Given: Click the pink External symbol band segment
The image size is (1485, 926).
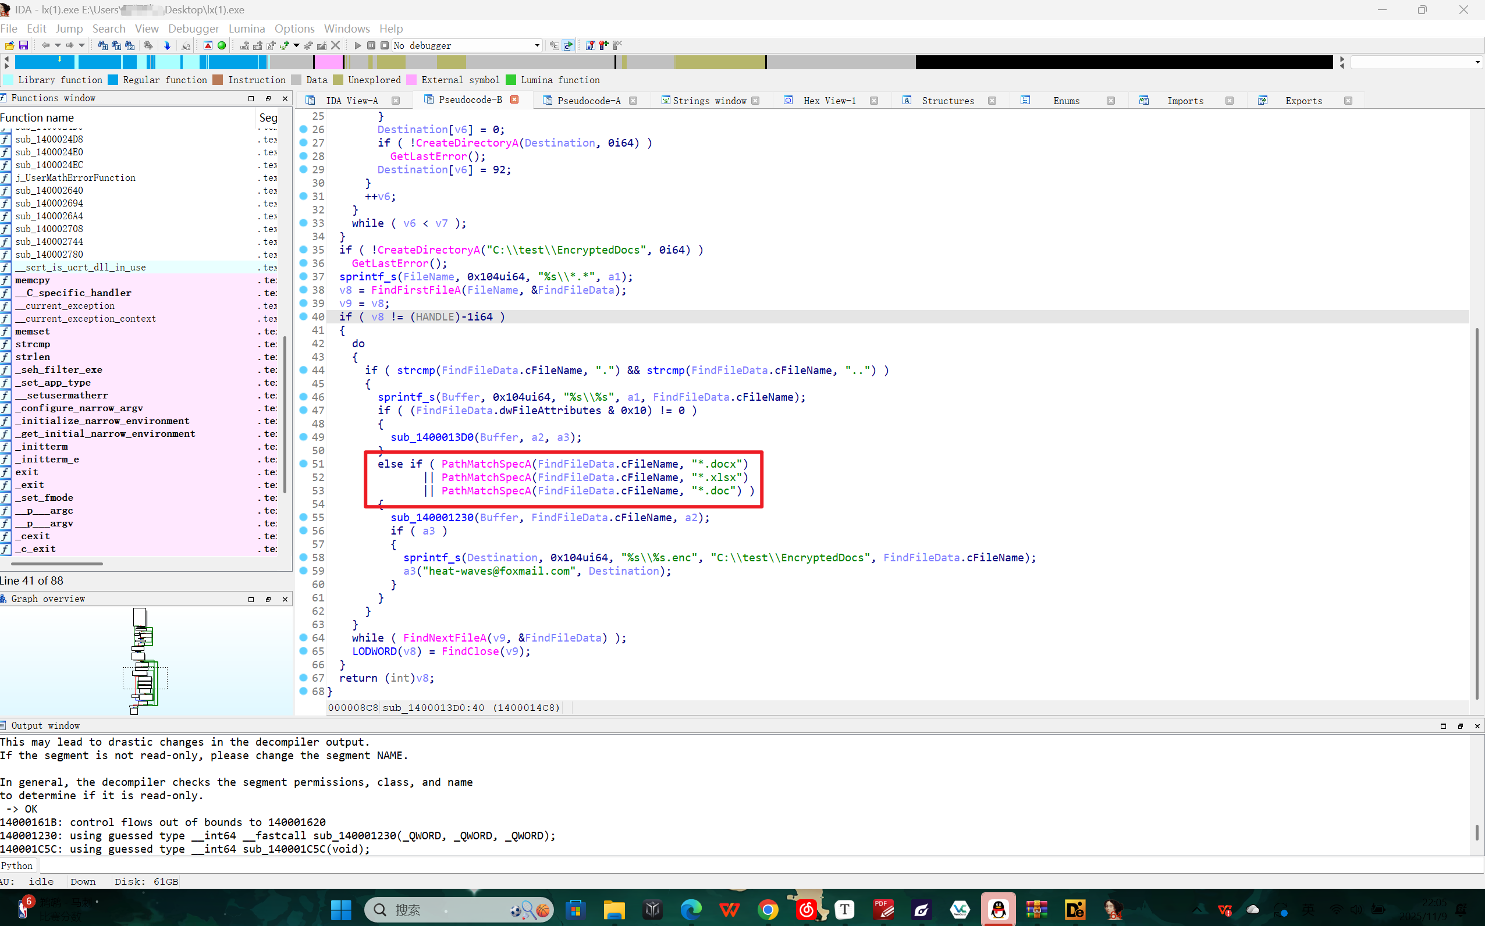Looking at the screenshot, I should point(328,62).
